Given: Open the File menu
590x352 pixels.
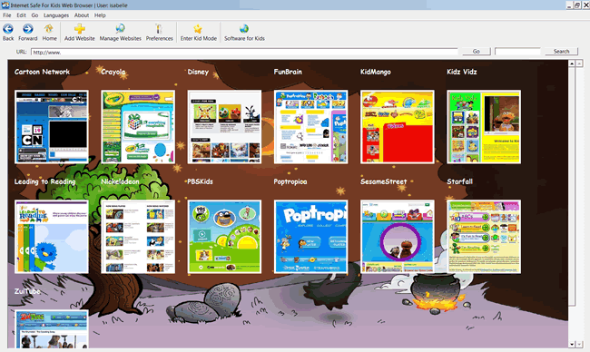Looking at the screenshot, I should tap(6, 15).
